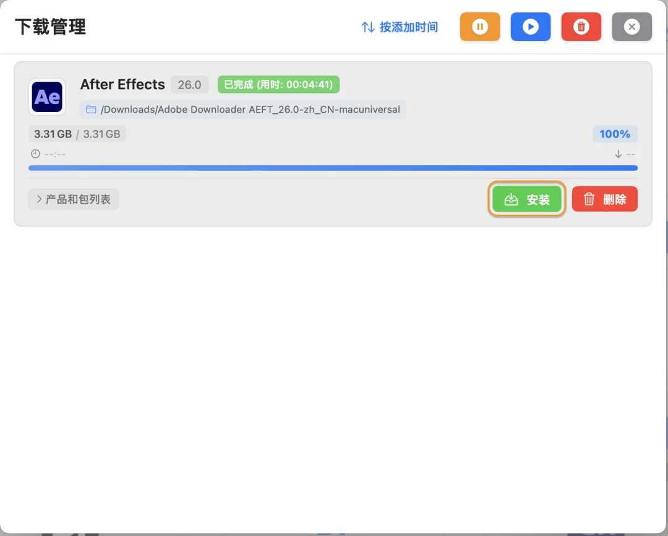
Task: Sort downloads by added time
Action: (x=400, y=27)
